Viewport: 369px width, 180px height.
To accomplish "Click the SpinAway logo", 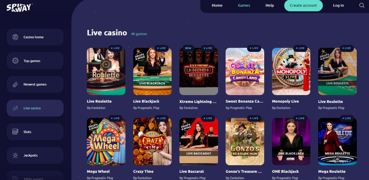I will coord(19,8).
